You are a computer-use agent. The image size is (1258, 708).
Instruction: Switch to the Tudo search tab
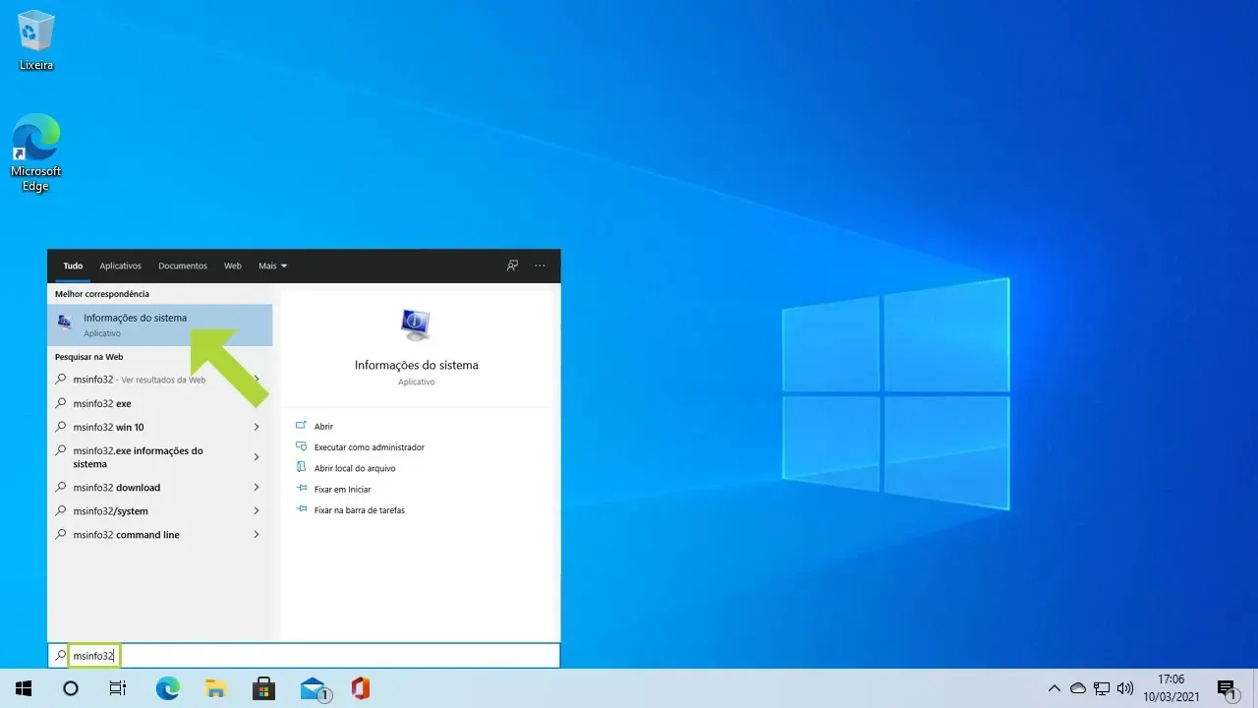click(x=73, y=265)
